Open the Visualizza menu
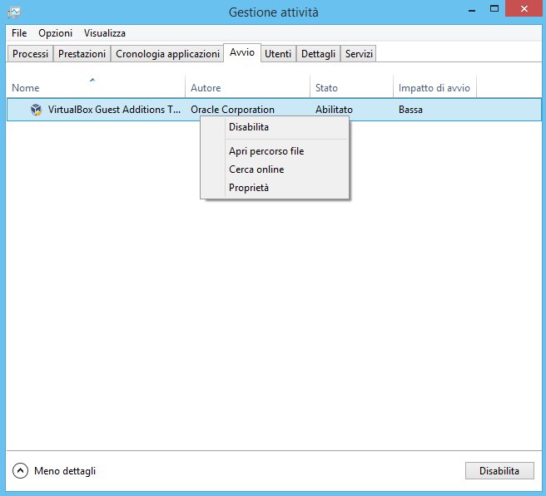546x496 pixels. (x=105, y=33)
